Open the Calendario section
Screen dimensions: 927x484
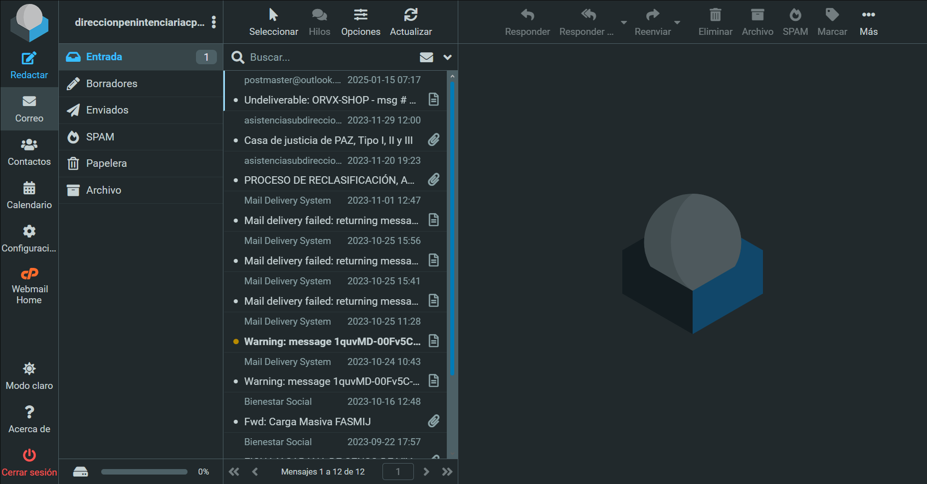tap(29, 195)
